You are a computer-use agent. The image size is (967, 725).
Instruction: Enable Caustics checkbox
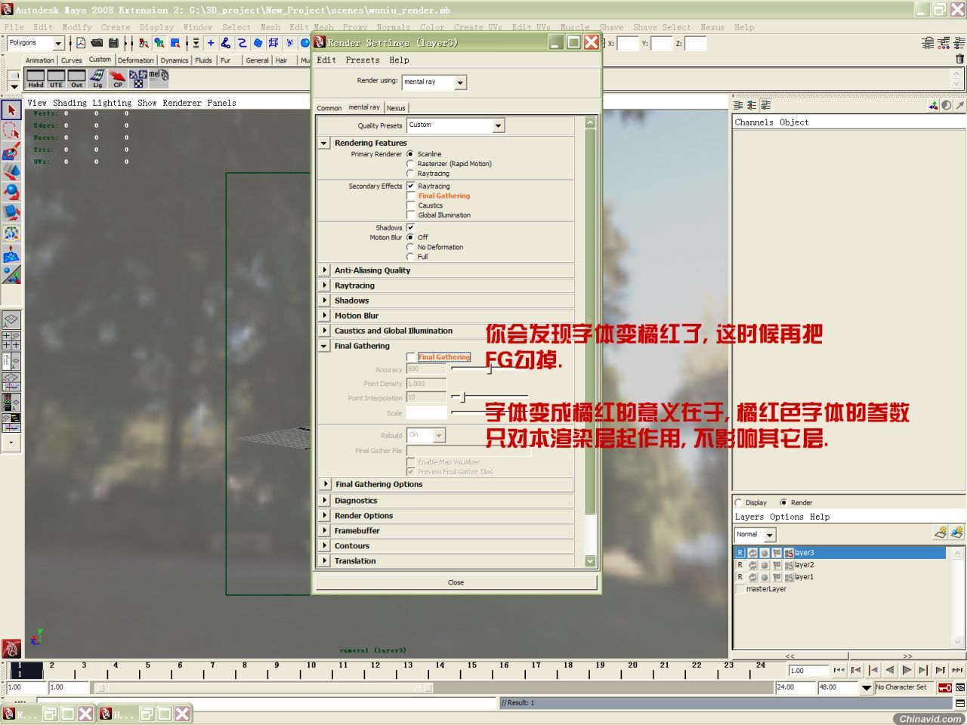tap(411, 205)
